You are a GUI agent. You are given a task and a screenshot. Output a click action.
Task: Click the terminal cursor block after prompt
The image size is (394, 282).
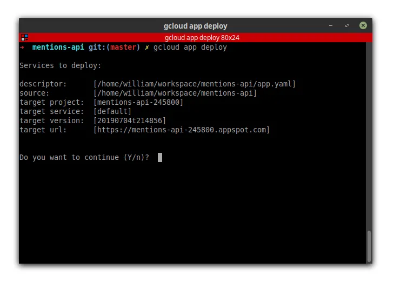(x=160, y=157)
